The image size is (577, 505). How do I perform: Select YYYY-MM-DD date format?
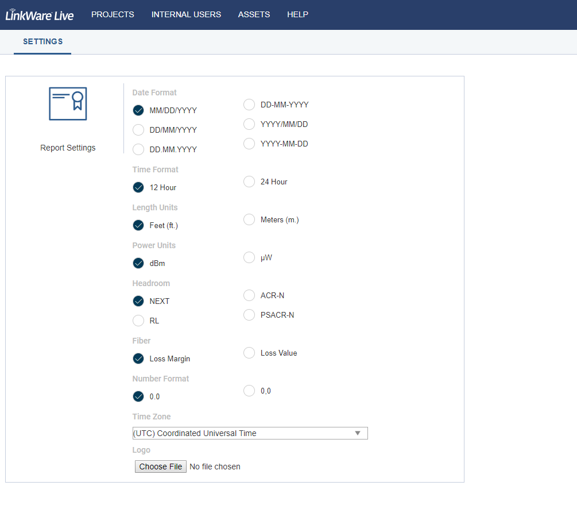(249, 144)
